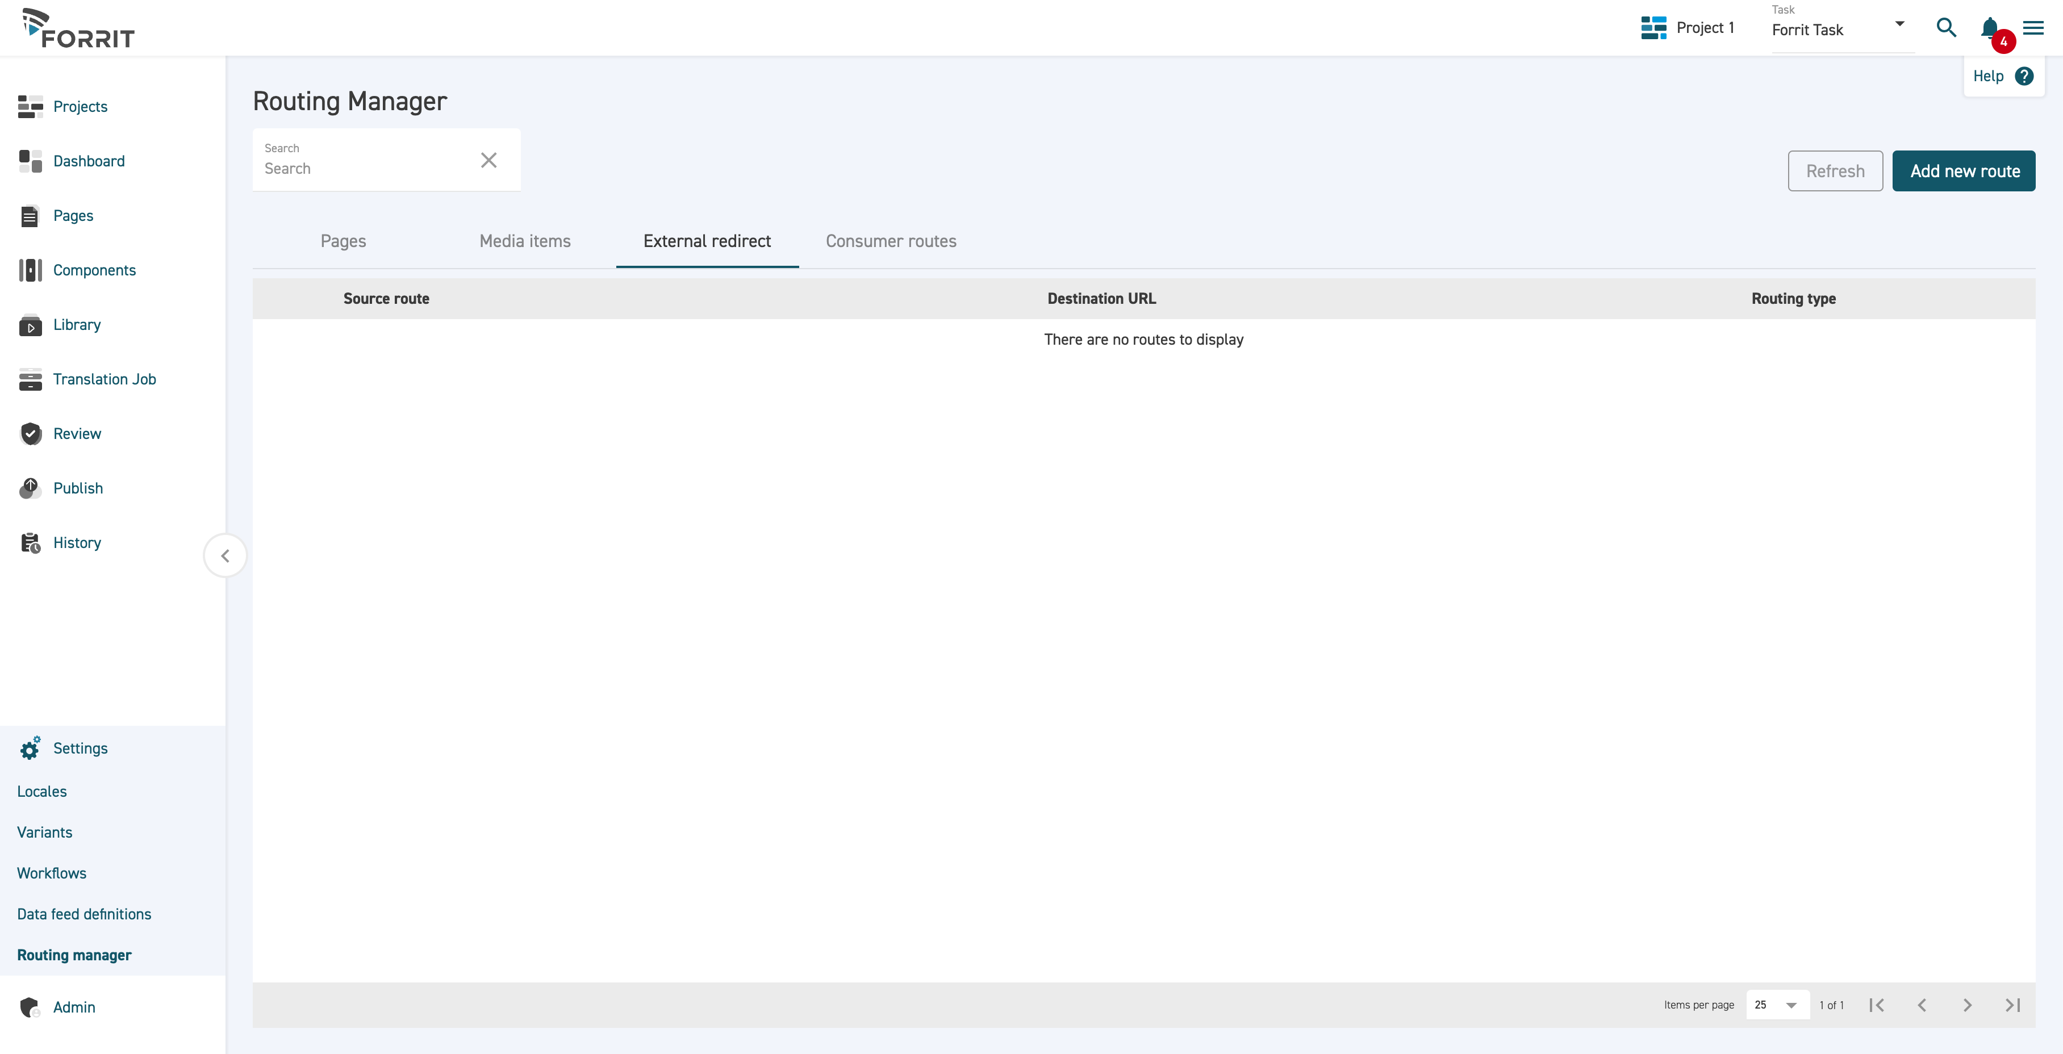Switch to the Consumer routes tab

[x=891, y=241]
